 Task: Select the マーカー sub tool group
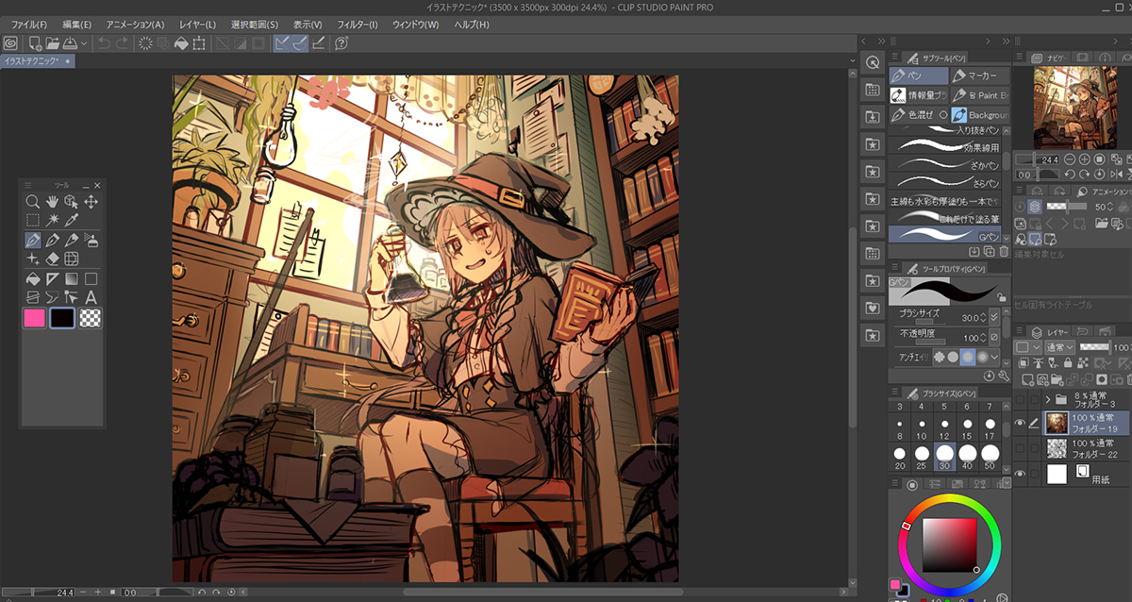(978, 75)
